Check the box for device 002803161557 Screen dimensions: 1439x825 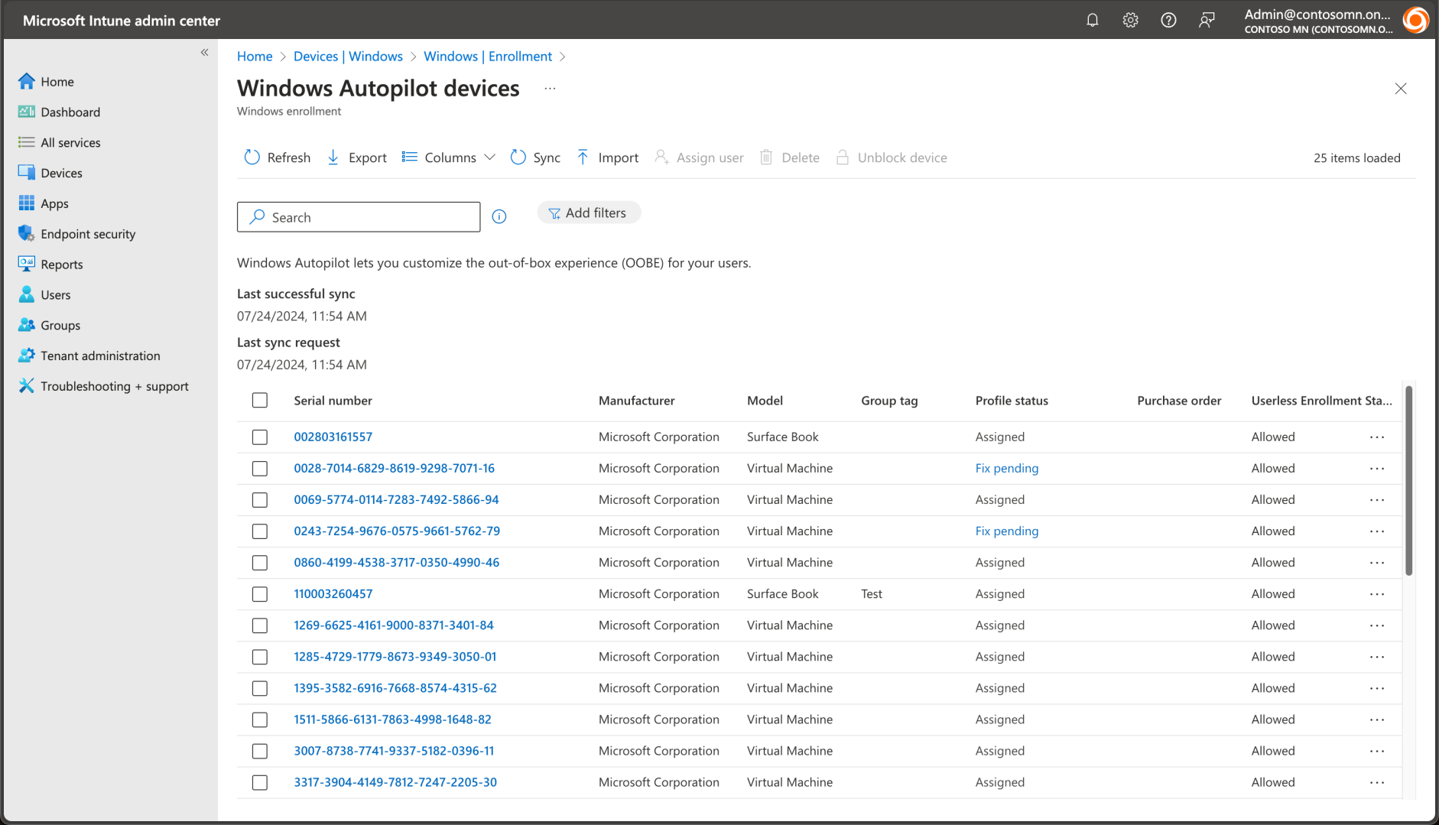pyautogui.click(x=260, y=437)
